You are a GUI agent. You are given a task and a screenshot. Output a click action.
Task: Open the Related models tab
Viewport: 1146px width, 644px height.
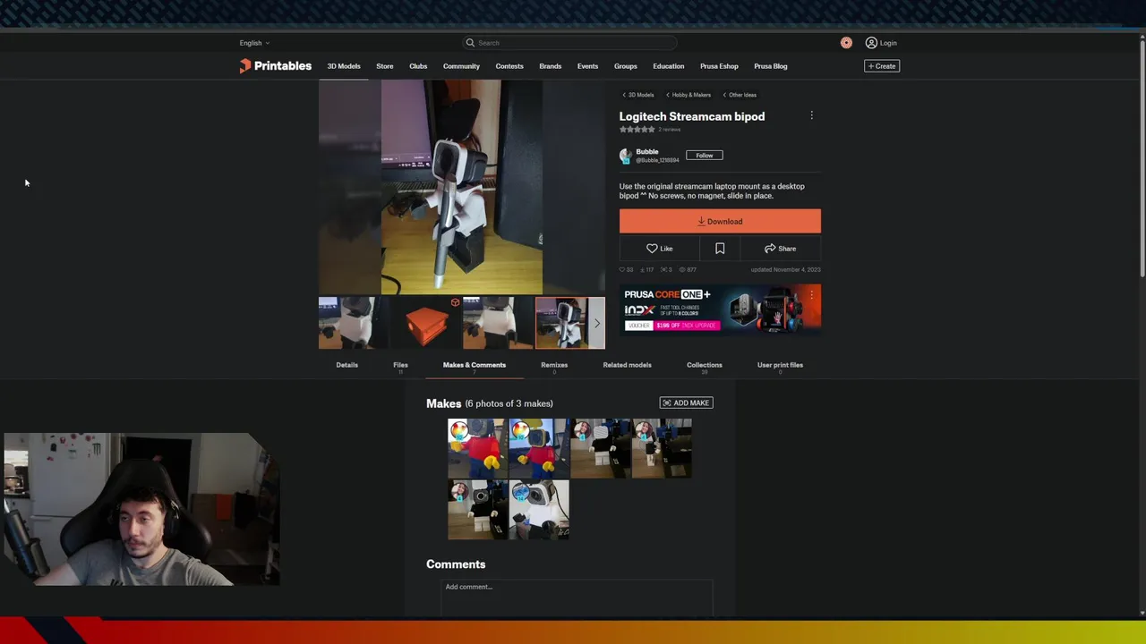click(x=628, y=365)
